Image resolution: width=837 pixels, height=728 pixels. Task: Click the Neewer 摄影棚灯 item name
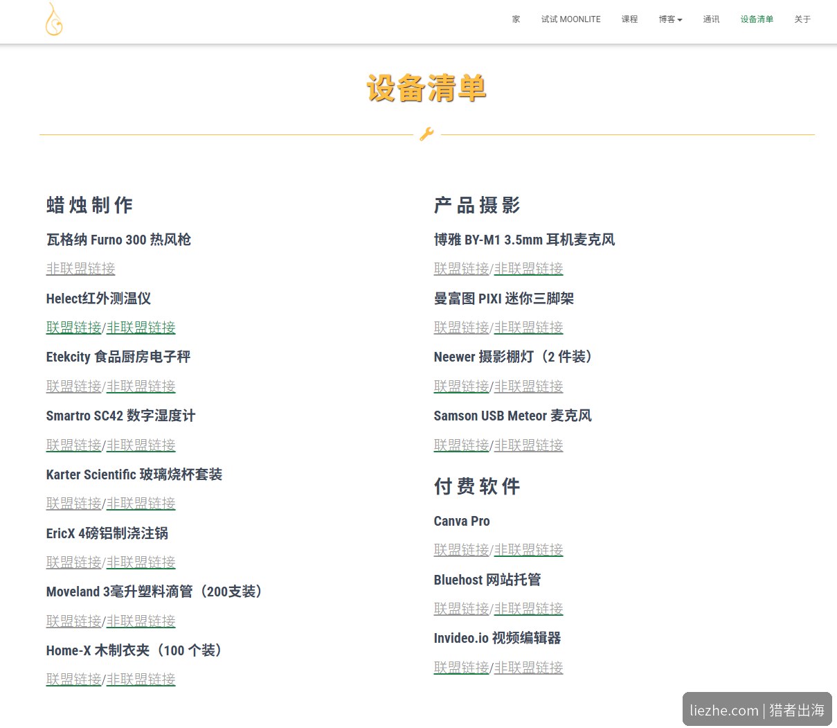pos(514,357)
